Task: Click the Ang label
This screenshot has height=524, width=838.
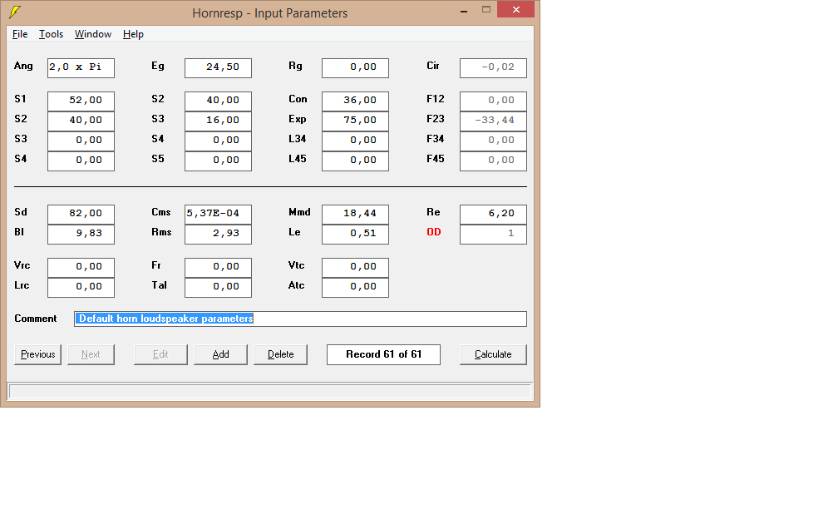Action: tap(23, 67)
